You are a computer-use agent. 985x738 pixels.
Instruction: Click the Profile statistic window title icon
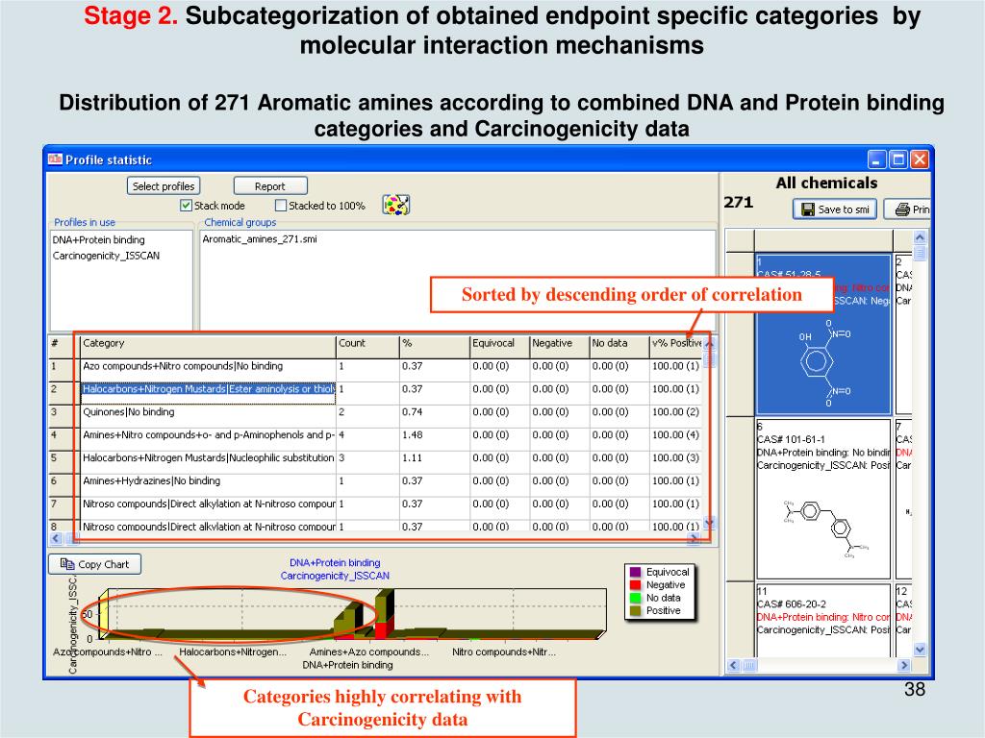[56, 160]
